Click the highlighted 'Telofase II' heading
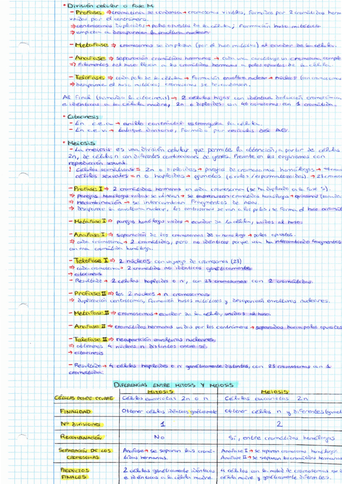 coord(91,339)
